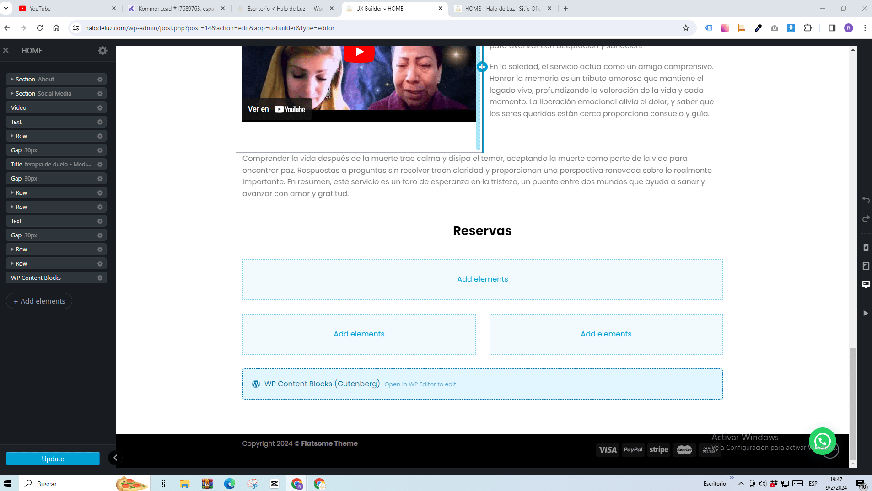Viewport: 872px width, 491px height.
Task: Open the WhatsApp chat bubble
Action: [823, 441]
